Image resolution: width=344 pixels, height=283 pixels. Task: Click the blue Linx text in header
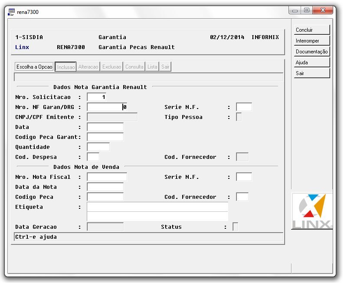coord(22,47)
